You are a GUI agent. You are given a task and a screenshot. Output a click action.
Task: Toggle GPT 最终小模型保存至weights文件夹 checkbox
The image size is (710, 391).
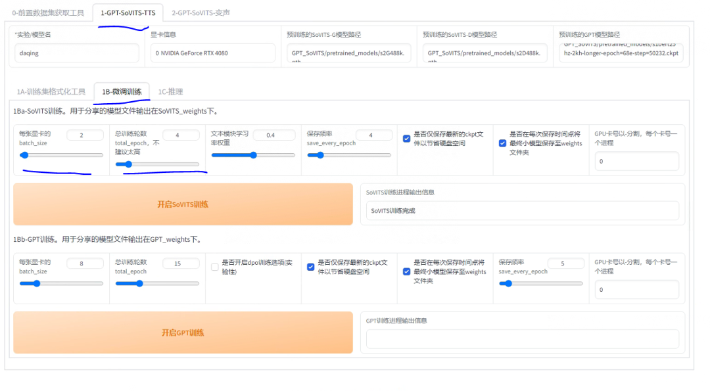pos(407,271)
